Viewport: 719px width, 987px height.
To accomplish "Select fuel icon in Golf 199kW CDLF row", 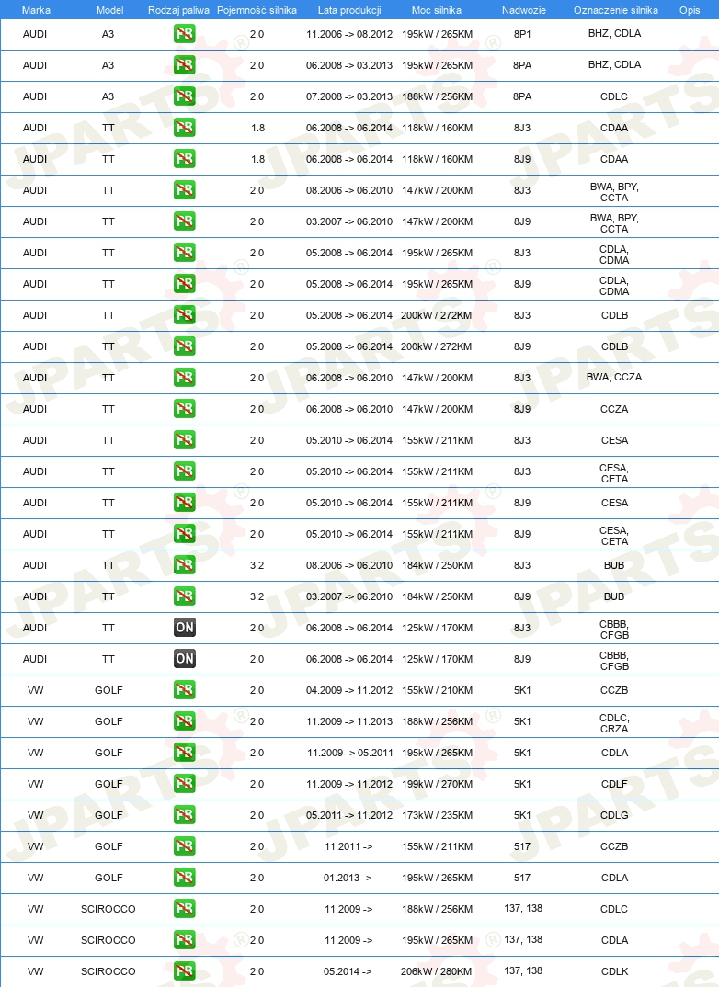I will tap(185, 784).
